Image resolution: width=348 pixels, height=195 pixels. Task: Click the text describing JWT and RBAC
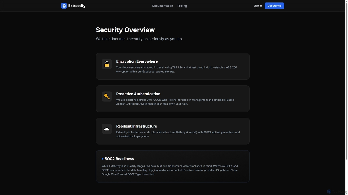coord(175,102)
